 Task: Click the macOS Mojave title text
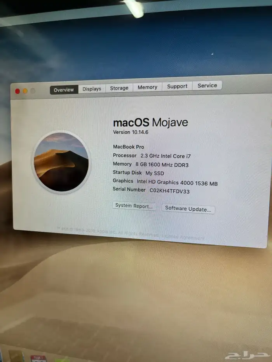coord(150,122)
